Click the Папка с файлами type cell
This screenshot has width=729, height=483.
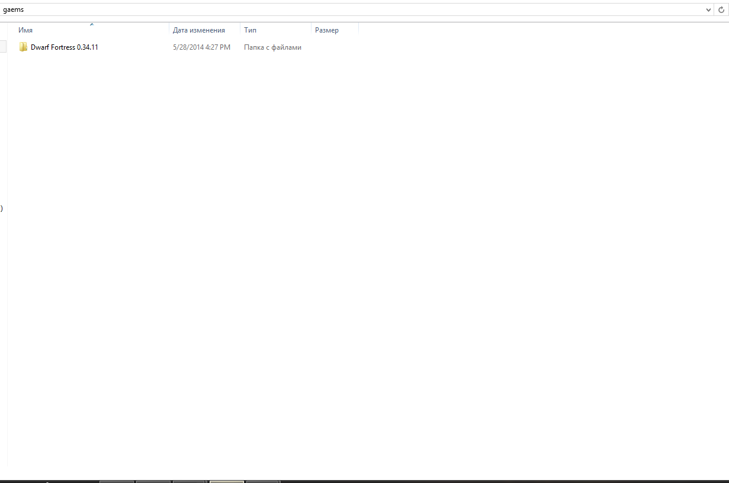pos(273,47)
